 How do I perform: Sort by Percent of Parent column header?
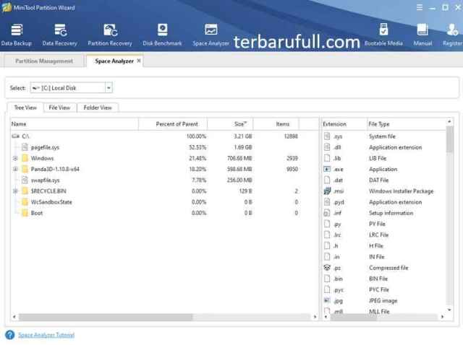coord(173,124)
